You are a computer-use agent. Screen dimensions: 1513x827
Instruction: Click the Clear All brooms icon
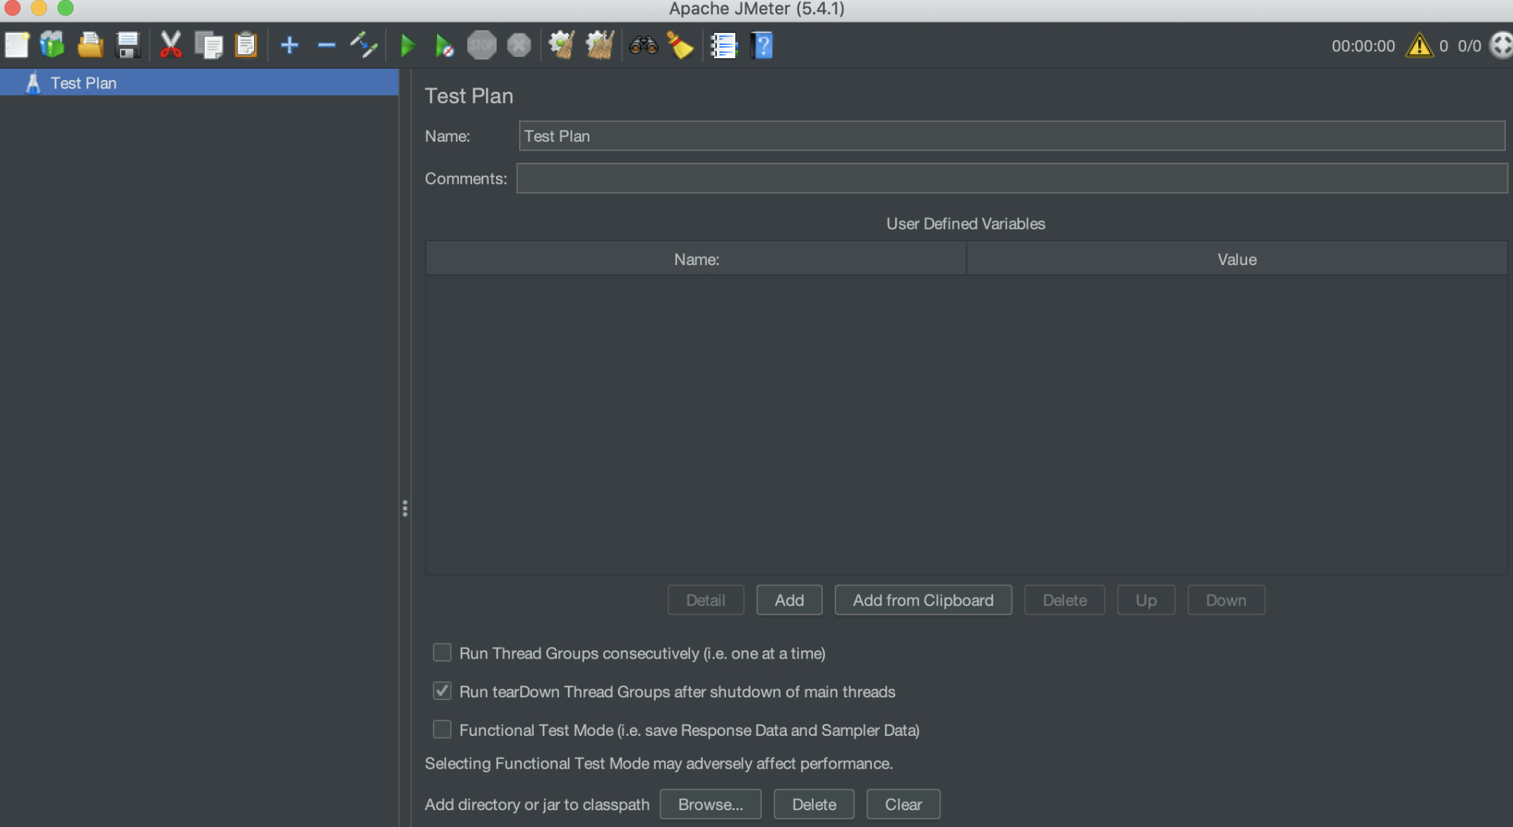600,46
